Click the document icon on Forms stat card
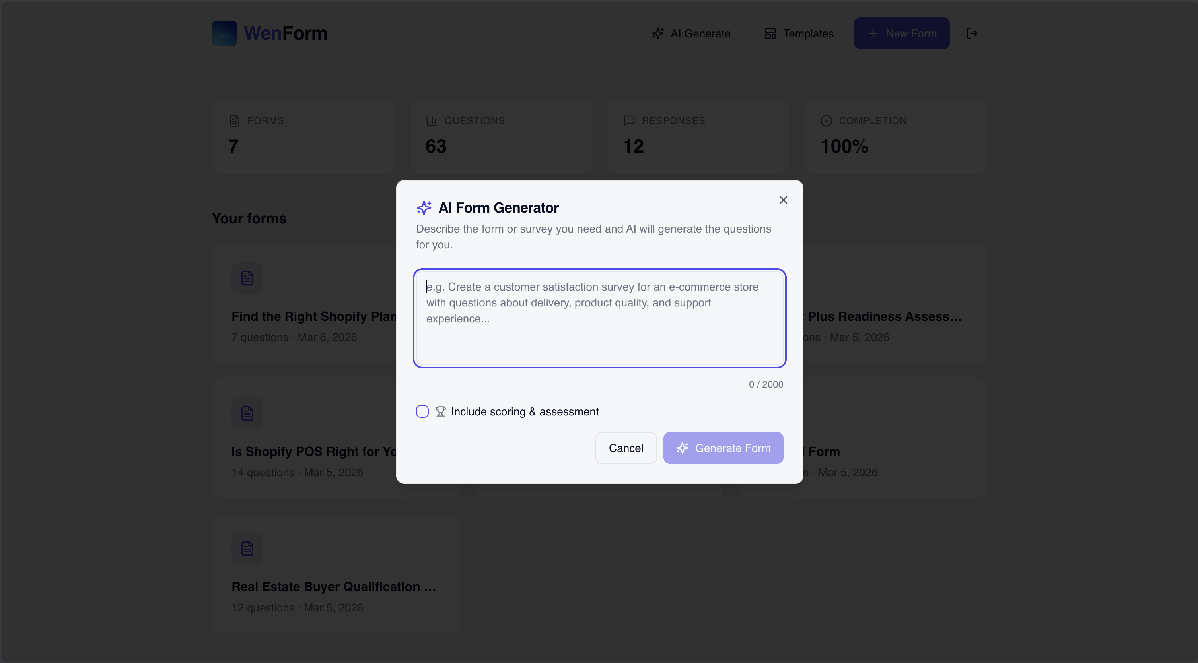Screen dimensions: 1198x663 (235, 120)
